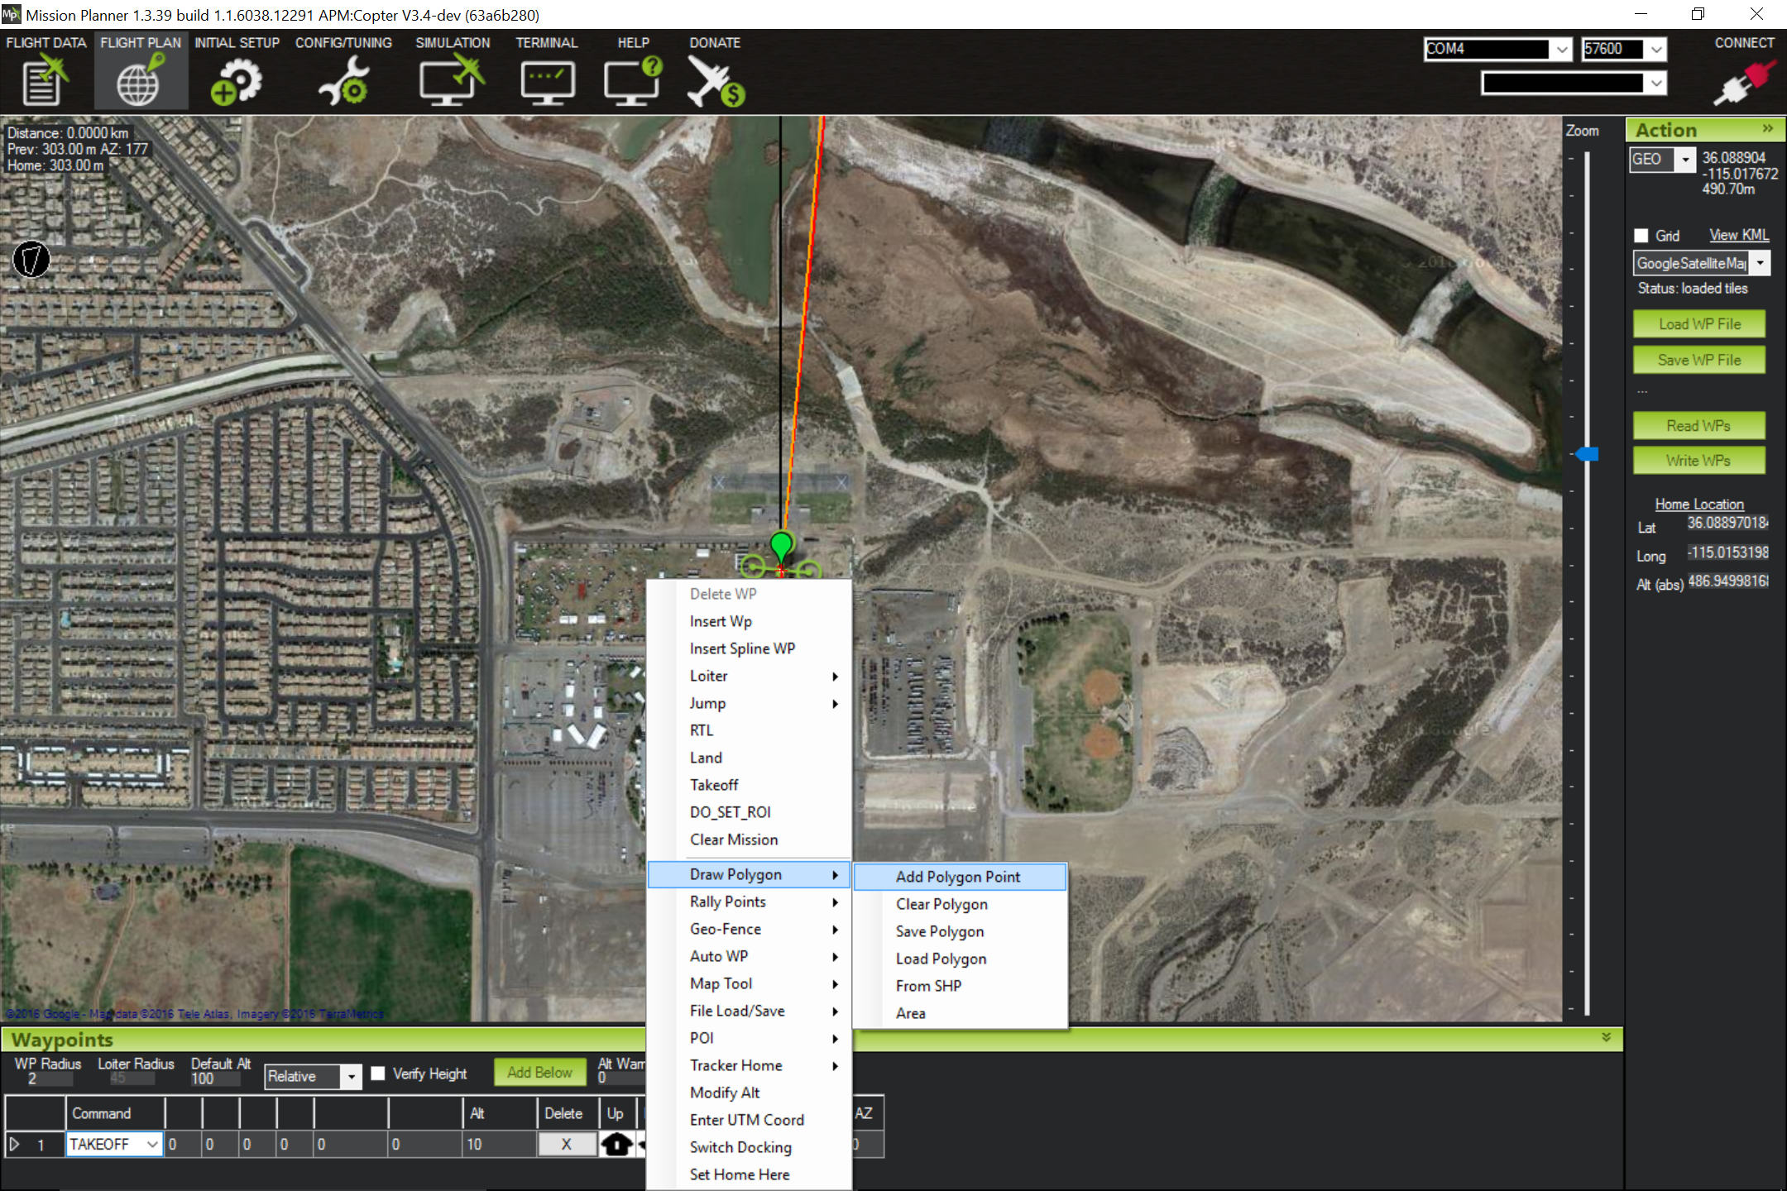Open the Flight Data screen icon
This screenshot has width=1787, height=1191.
pyautogui.click(x=45, y=81)
